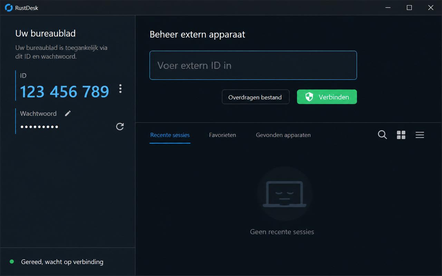Click the Uw bureaublad heading

[45, 33]
